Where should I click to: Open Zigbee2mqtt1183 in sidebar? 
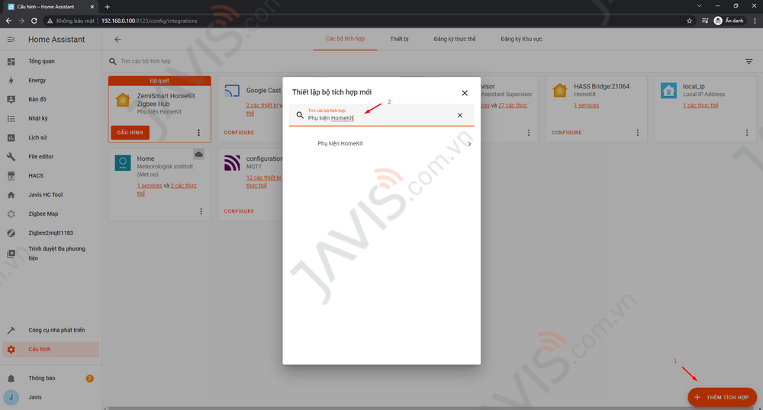click(50, 232)
